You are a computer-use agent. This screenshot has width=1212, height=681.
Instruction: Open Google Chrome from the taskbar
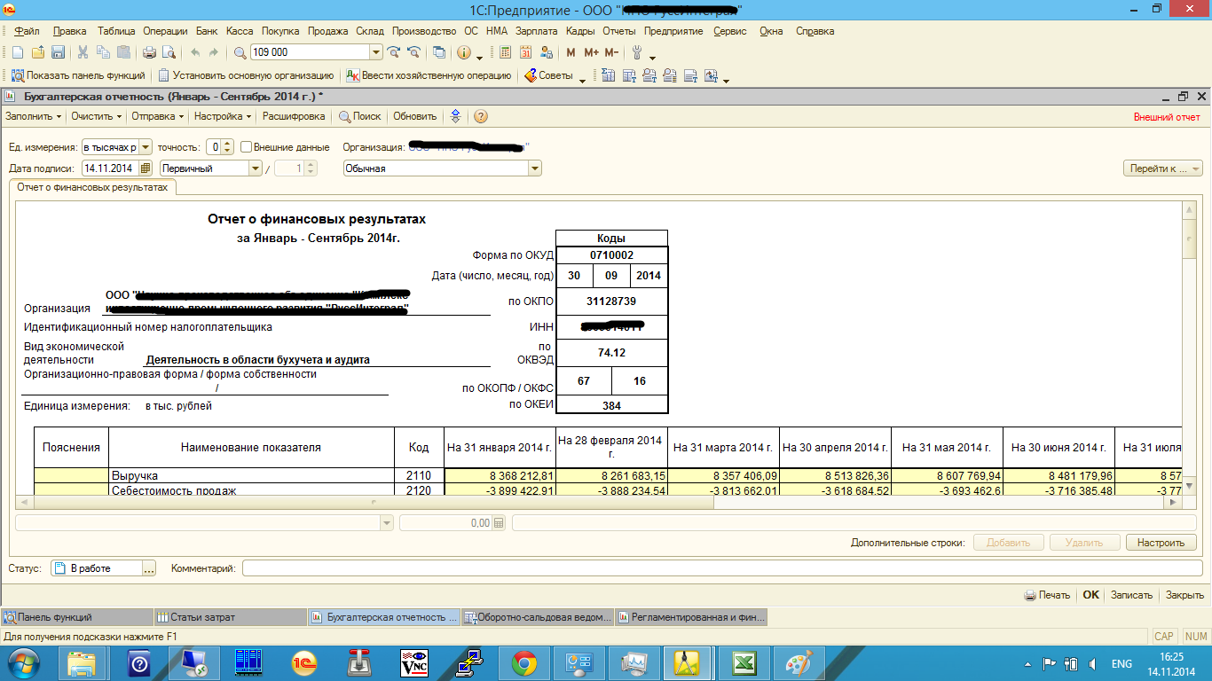(x=523, y=663)
